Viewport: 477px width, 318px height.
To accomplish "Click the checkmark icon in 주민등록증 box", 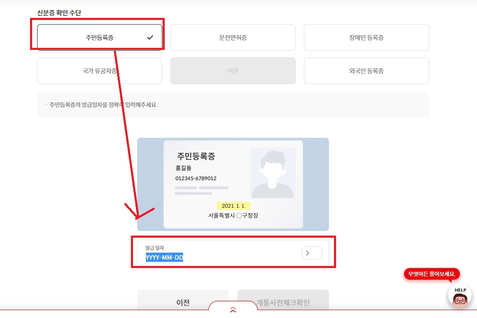I will tap(150, 37).
